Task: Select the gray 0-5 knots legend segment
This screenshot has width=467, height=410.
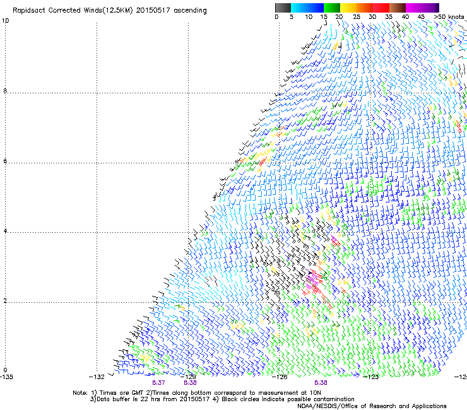Action: pyautogui.click(x=283, y=8)
